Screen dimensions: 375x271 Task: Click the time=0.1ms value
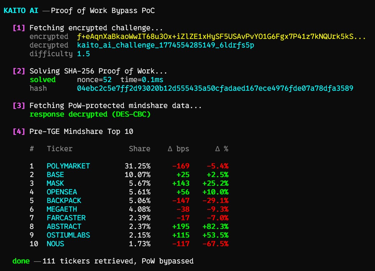142,80
